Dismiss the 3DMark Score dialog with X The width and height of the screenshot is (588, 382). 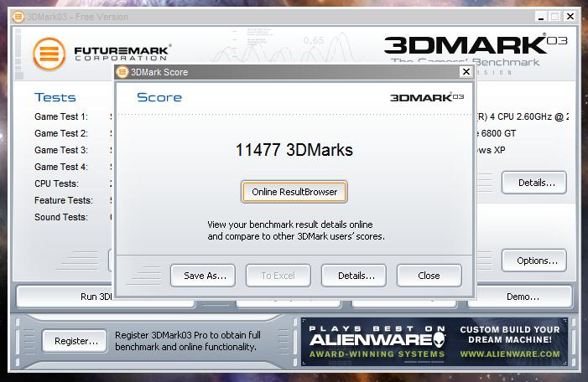(x=466, y=71)
